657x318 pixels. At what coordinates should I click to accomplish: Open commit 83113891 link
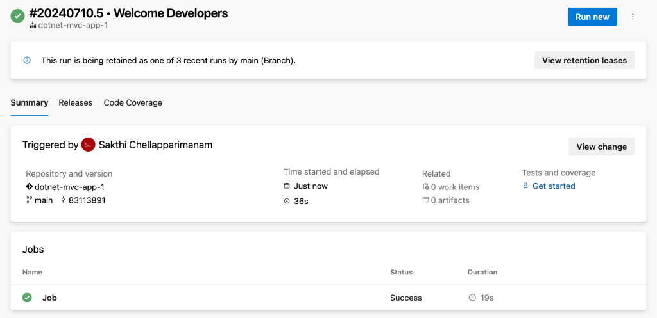point(87,200)
